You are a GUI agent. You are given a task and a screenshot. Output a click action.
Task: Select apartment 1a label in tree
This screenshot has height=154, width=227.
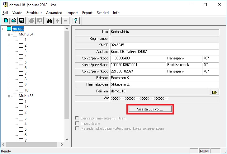[26, 107]
